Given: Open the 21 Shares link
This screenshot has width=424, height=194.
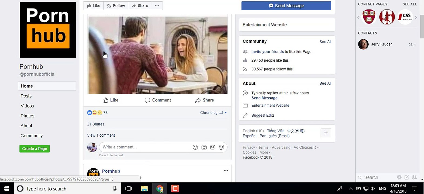Looking at the screenshot, I should click(x=96, y=124).
